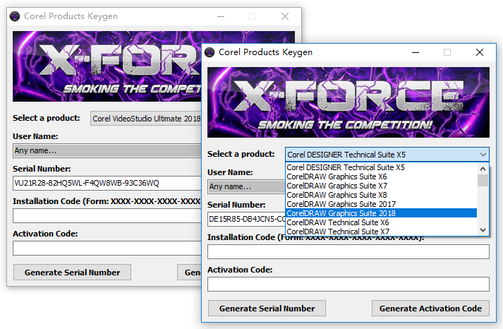Close the back Keygen window
503x329 pixels.
pos(285,16)
